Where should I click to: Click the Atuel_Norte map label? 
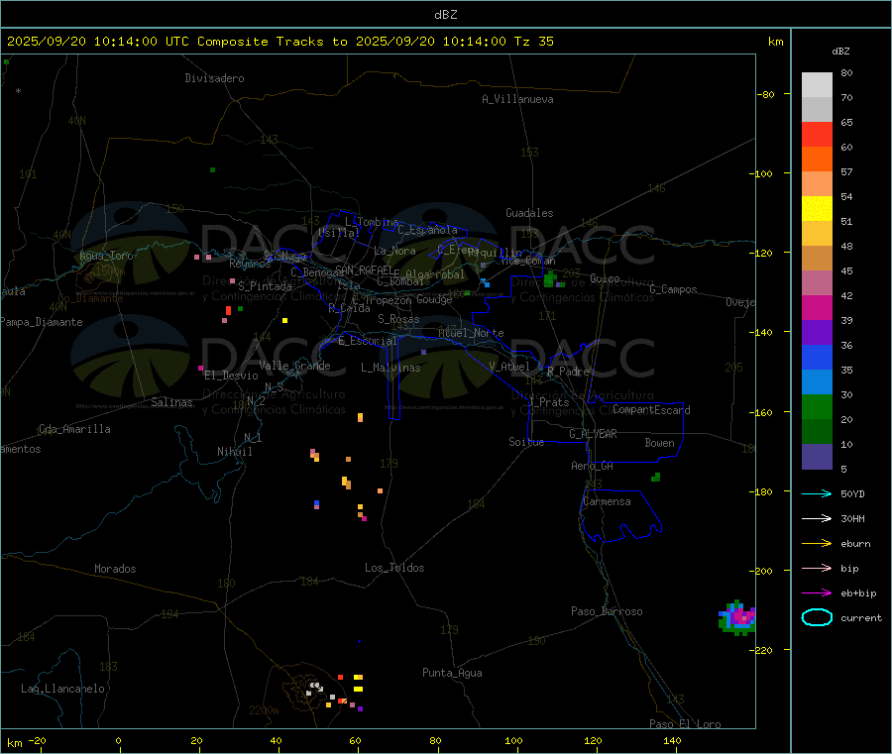click(471, 333)
